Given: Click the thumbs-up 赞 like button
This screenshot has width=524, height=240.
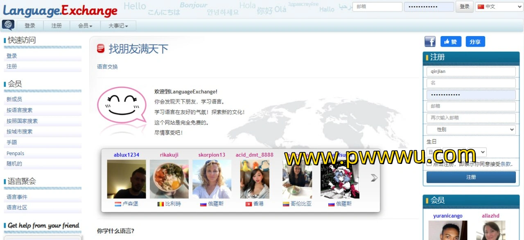Looking at the screenshot, I should (x=451, y=41).
